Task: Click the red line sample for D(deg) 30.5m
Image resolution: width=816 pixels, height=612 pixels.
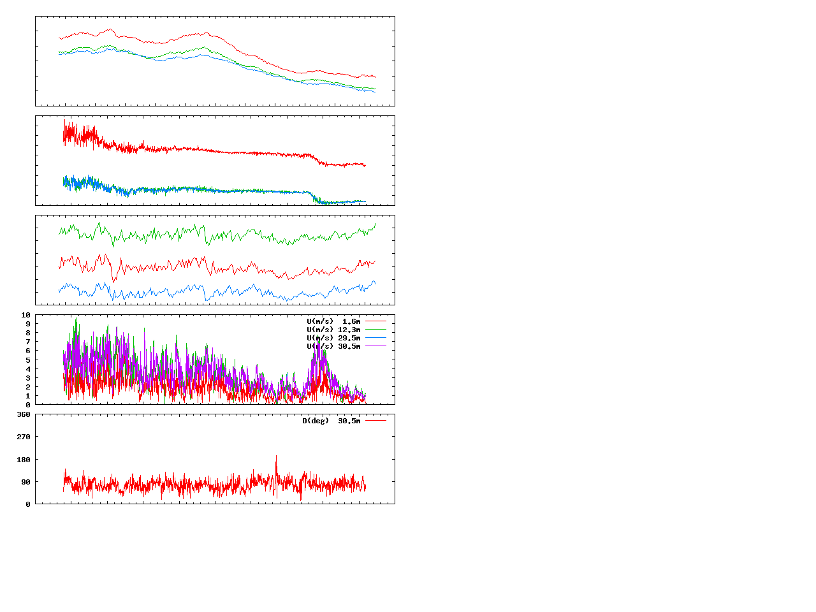Action: [375, 421]
